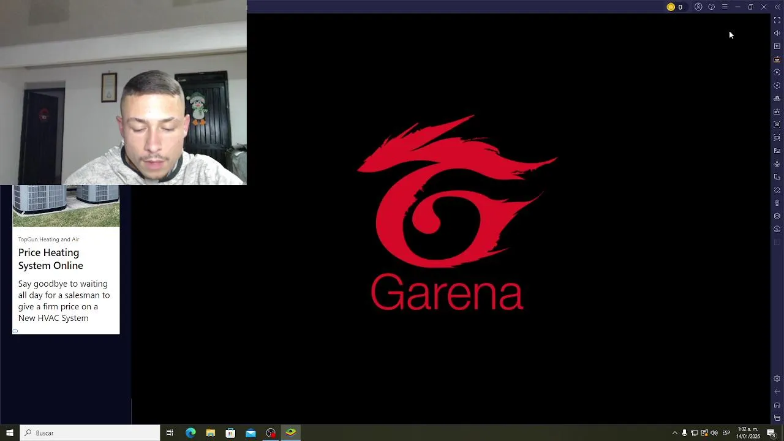
Task: Open Task View on the taskbar
Action: [170, 433]
